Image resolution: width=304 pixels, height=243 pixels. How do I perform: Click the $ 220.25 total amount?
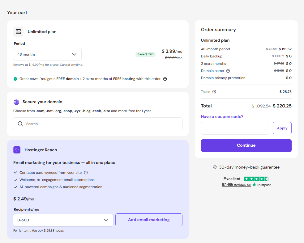tap(282, 106)
